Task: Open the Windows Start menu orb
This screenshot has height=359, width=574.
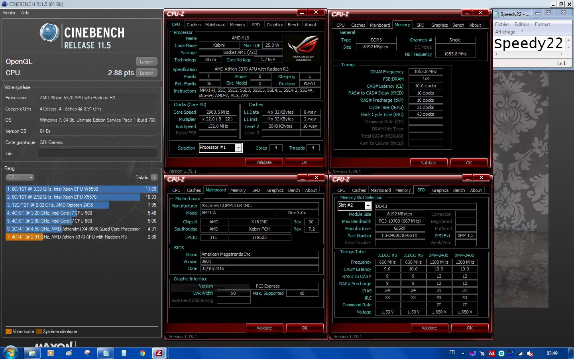Action: [11, 353]
